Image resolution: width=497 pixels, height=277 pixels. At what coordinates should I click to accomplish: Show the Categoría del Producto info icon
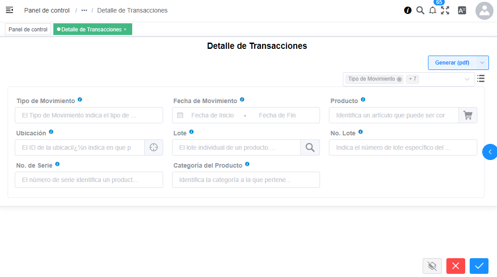click(x=247, y=164)
